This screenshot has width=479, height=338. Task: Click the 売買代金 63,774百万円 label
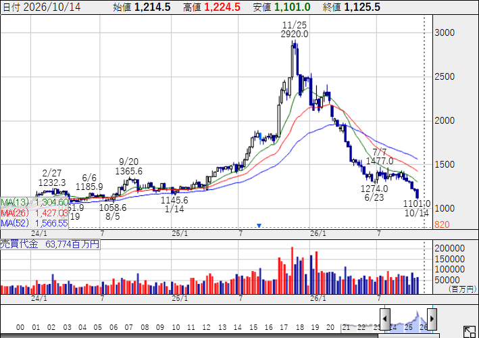coord(50,244)
